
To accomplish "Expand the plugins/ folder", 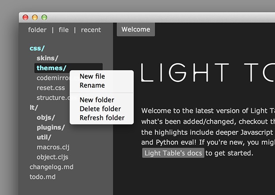I will pos(51,127).
